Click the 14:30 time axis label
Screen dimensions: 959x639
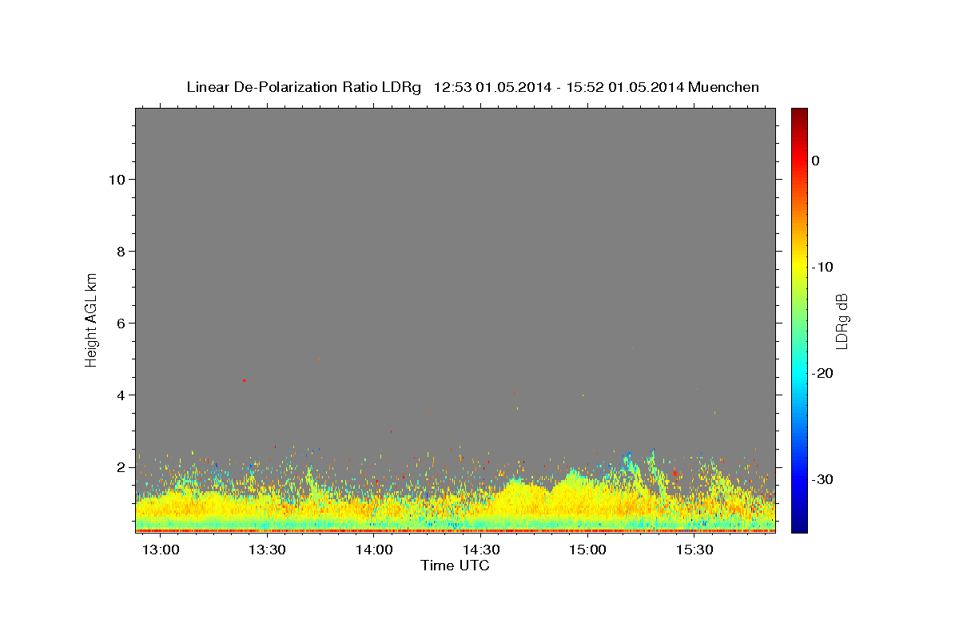tap(481, 550)
